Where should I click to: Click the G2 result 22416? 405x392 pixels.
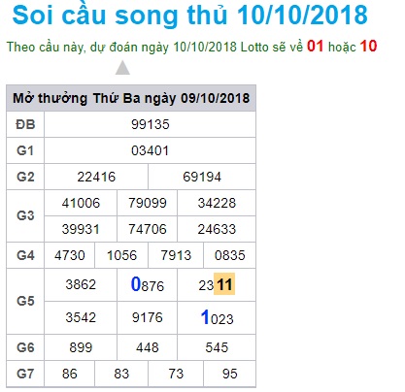pos(96,177)
